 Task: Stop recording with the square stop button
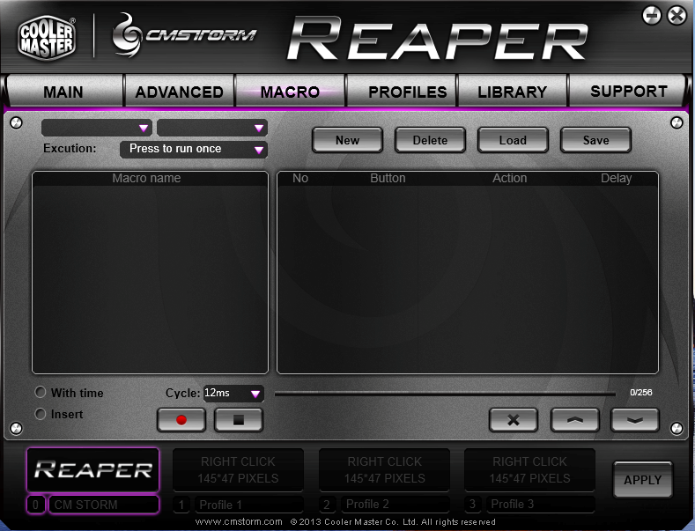[239, 420]
